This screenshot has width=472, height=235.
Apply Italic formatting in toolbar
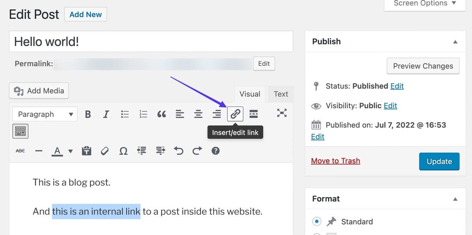[106, 114]
